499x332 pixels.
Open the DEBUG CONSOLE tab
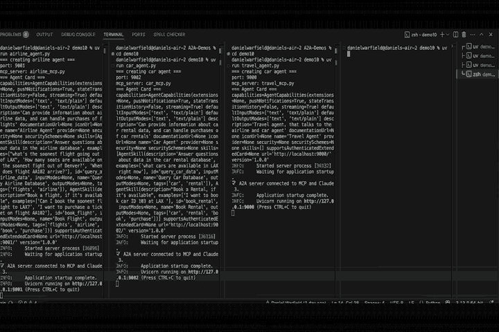point(78,35)
